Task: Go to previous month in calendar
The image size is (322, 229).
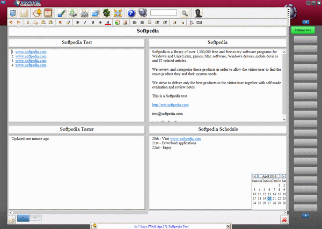Action: [255, 176]
